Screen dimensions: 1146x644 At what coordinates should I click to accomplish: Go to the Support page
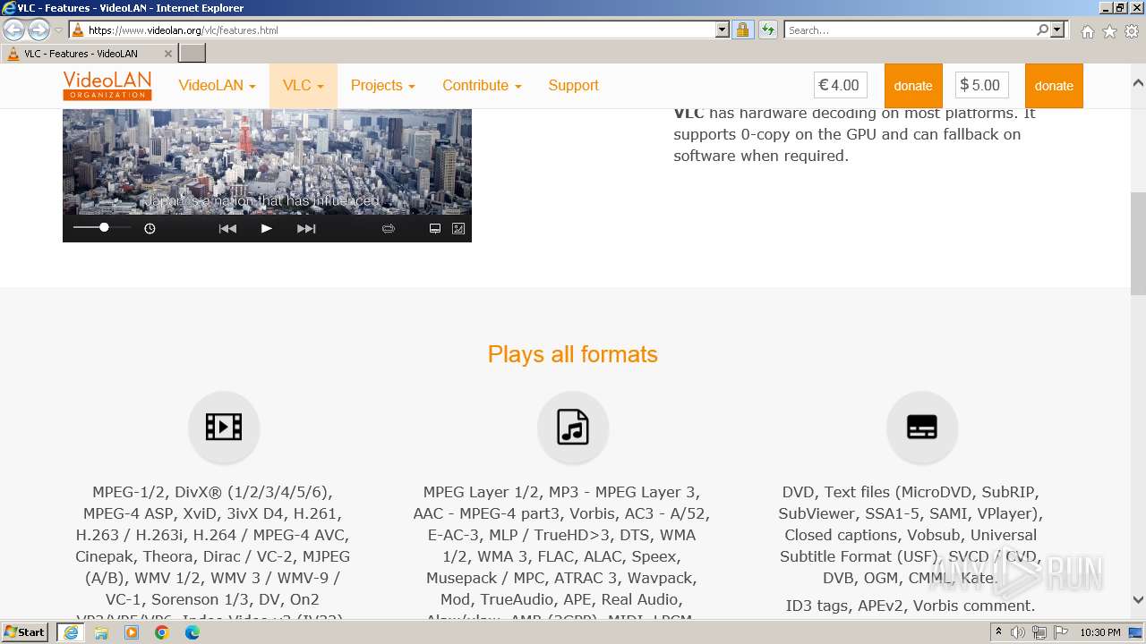pos(573,86)
